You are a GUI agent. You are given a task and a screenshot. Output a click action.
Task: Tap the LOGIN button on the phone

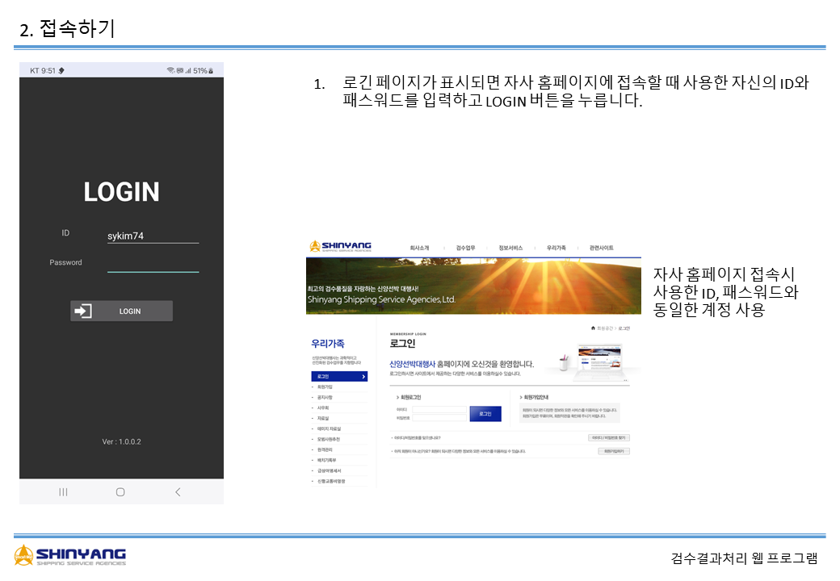pyautogui.click(x=122, y=311)
